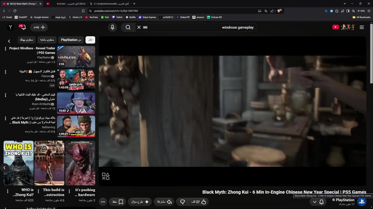Open options menu for فندق فالكونز video
This screenshot has height=209, width=373.
(x=5, y=72)
